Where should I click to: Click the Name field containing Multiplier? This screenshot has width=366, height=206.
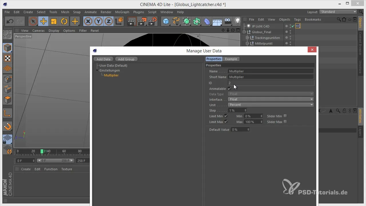(270, 71)
